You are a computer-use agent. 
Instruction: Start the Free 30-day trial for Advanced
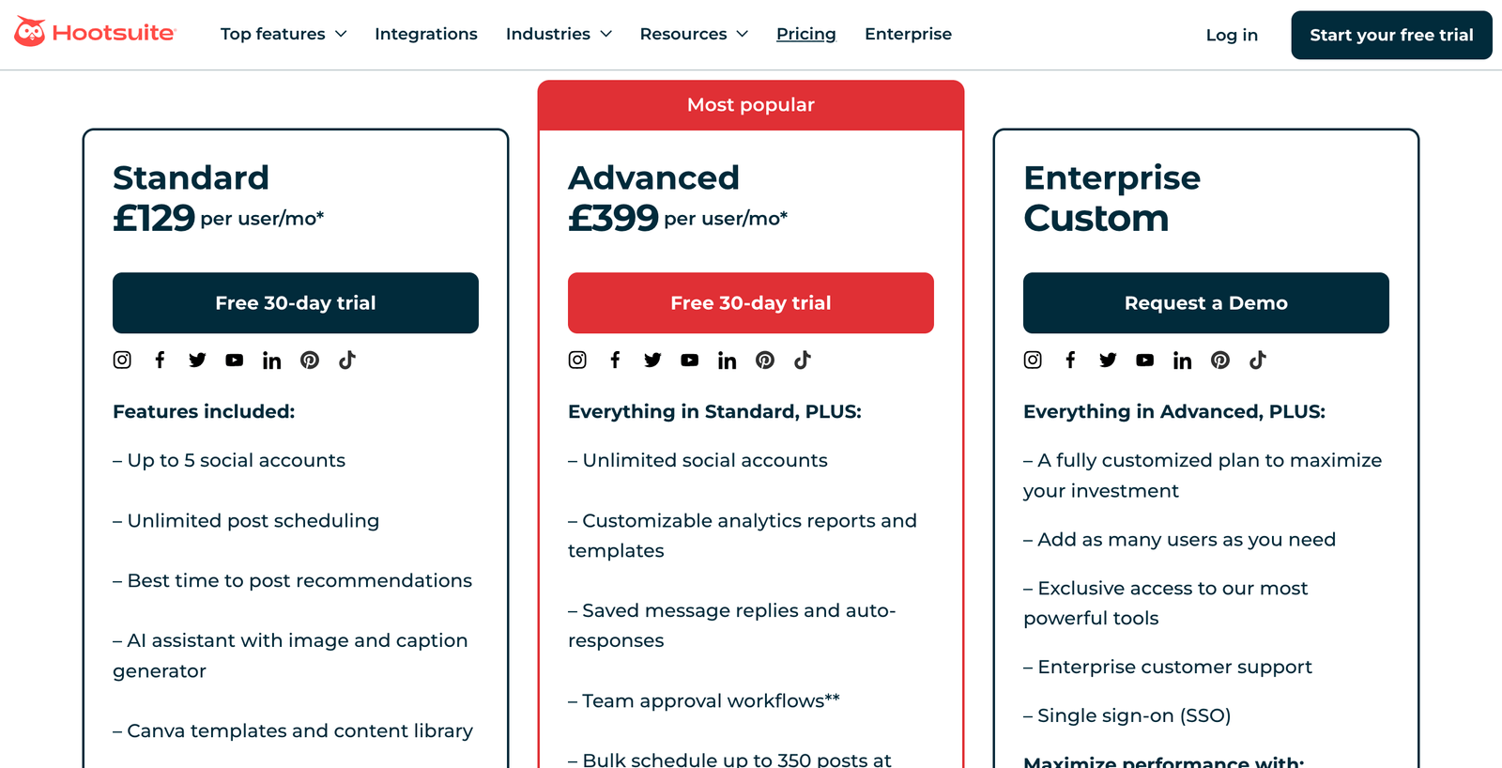750,302
